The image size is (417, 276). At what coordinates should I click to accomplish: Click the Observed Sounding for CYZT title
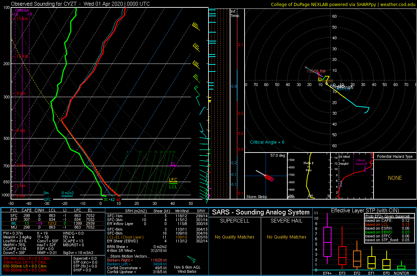point(80,4)
